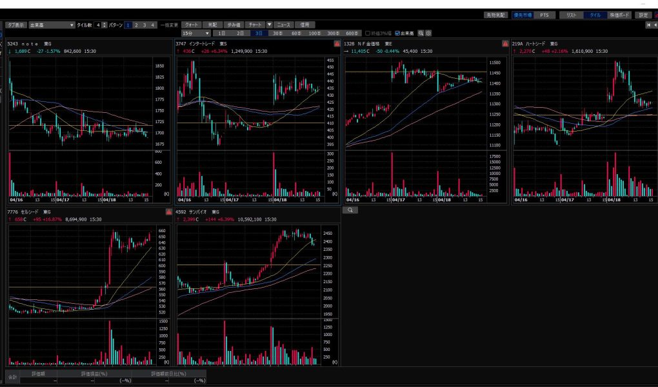Click the jump-to-first page arrow icon
Viewport: 658px width, 387px height.
click(x=648, y=25)
